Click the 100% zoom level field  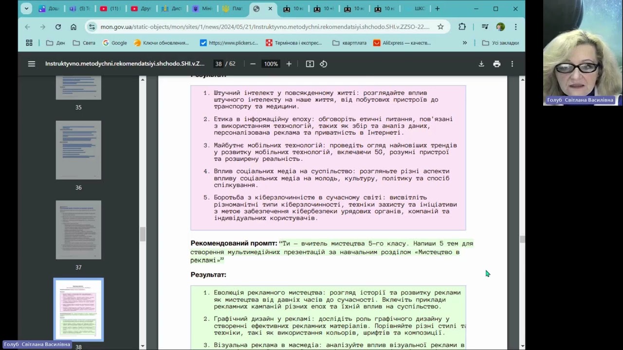[271, 64]
